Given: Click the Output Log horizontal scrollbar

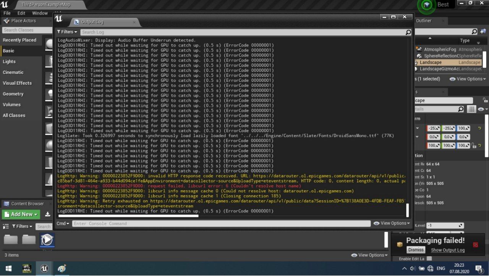Looking at the screenshot, I should 128,216.
